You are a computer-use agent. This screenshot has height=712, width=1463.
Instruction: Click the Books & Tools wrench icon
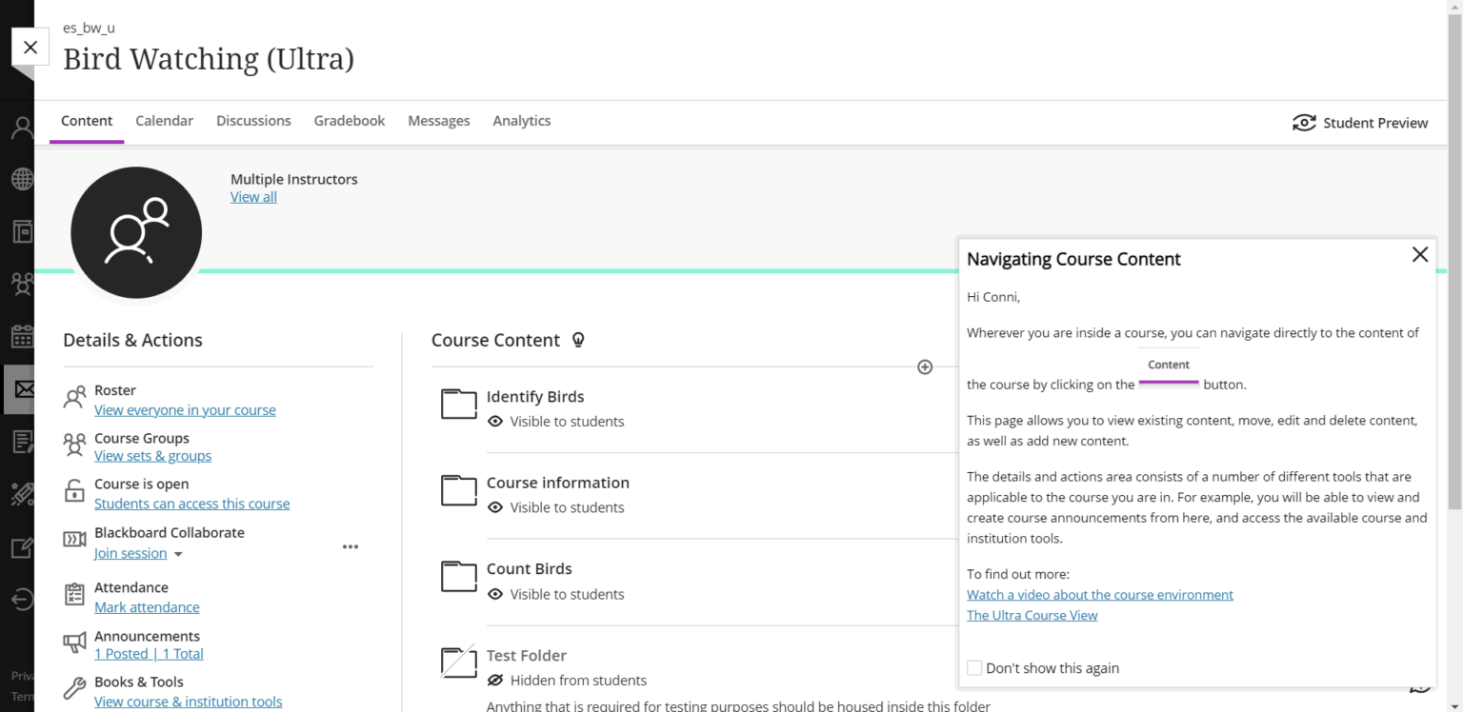tap(74, 688)
